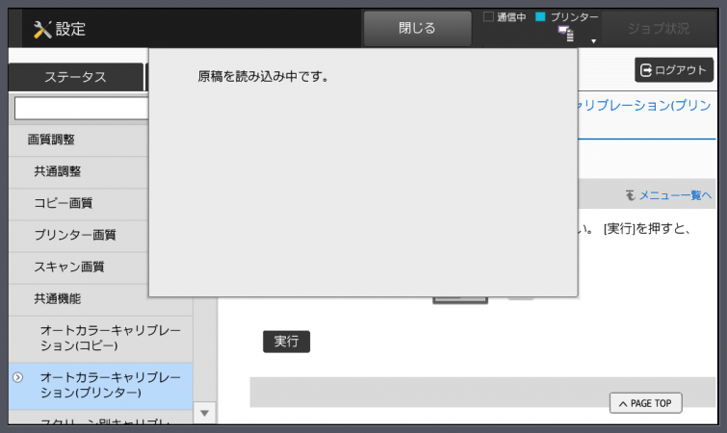
Task: Open プリンター画質 settings
Action: coord(75,235)
